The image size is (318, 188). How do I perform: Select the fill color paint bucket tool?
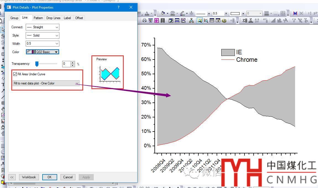click(163, 13)
